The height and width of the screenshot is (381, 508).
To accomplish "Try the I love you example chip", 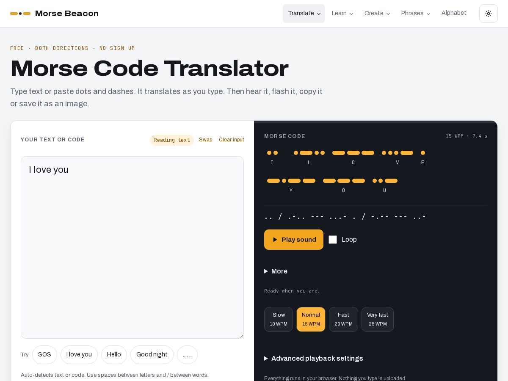I will pyautogui.click(x=79, y=355).
